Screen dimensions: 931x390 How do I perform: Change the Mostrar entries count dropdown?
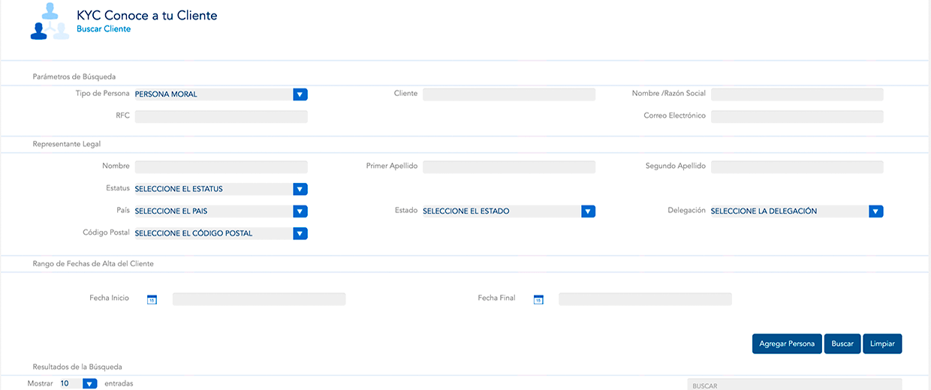click(89, 384)
